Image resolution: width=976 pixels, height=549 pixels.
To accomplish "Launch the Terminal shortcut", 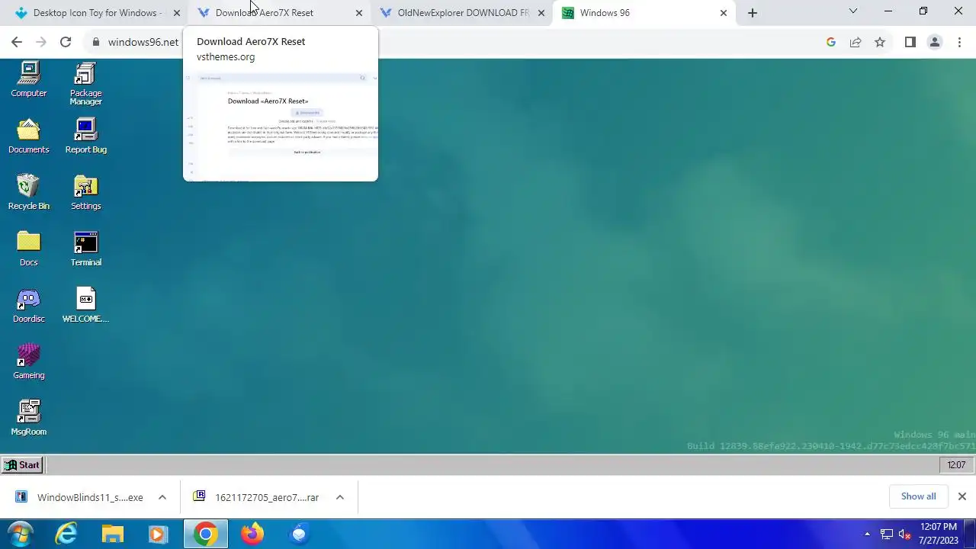I will 85,249.
